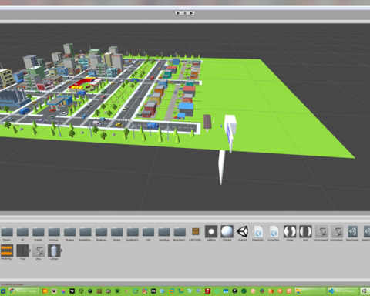This screenshot has width=370, height=296.
Task: Select the Checker sphere material asset
Action: point(227,232)
